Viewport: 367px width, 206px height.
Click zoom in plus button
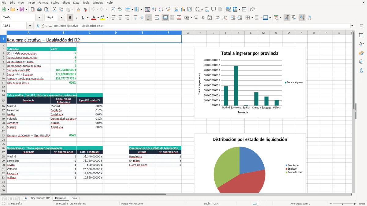click(x=355, y=204)
